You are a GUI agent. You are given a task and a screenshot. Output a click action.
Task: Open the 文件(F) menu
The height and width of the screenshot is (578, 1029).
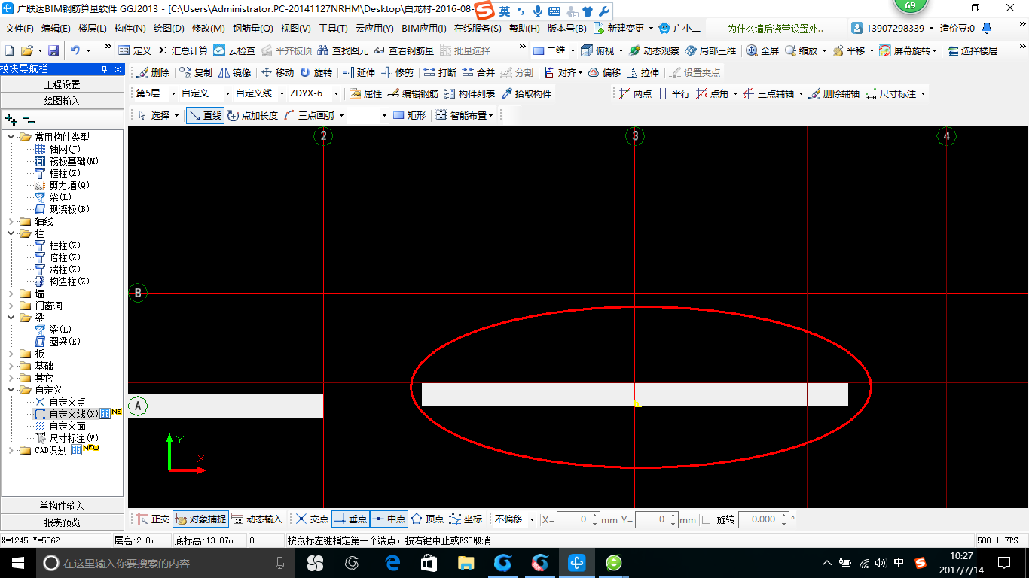[20, 29]
